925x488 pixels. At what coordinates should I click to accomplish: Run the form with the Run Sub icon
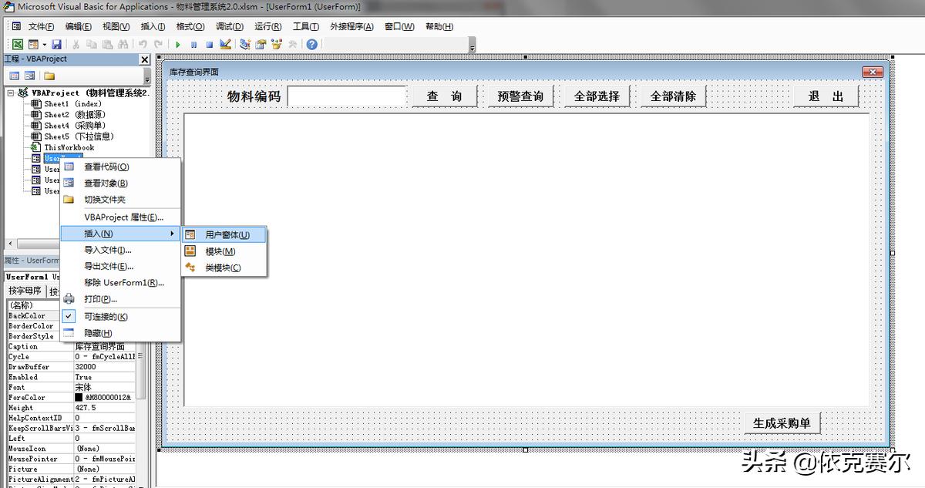click(178, 44)
